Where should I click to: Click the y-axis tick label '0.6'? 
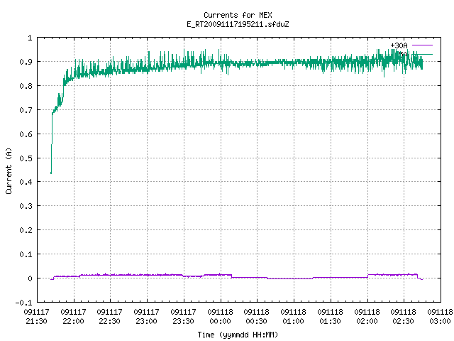click(x=26, y=134)
